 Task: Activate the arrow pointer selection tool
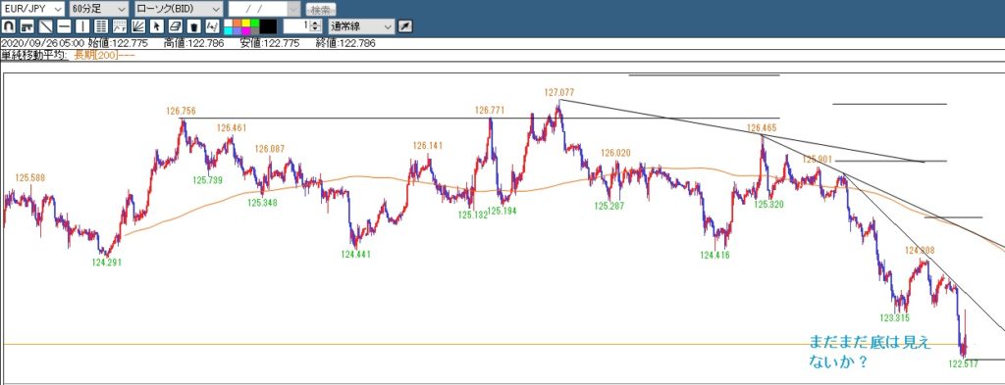click(x=156, y=26)
